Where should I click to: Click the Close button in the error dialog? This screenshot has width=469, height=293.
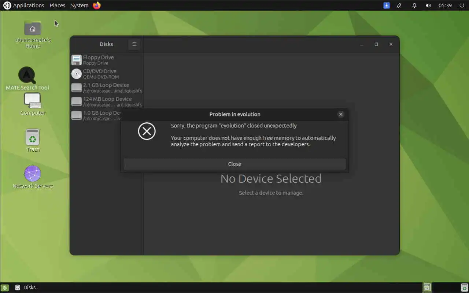[x=234, y=164]
